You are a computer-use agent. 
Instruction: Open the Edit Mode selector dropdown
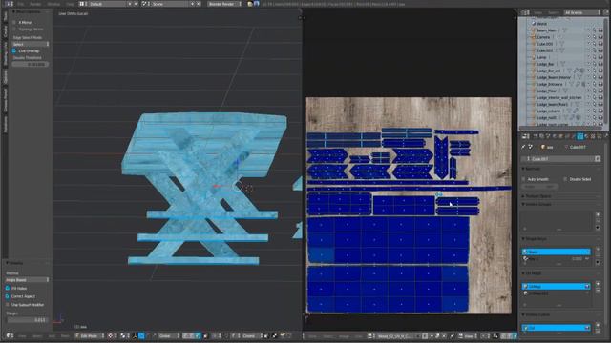90,335
